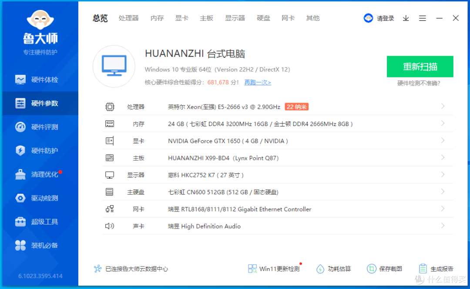Go to 硬件防护 protection section

point(40,151)
